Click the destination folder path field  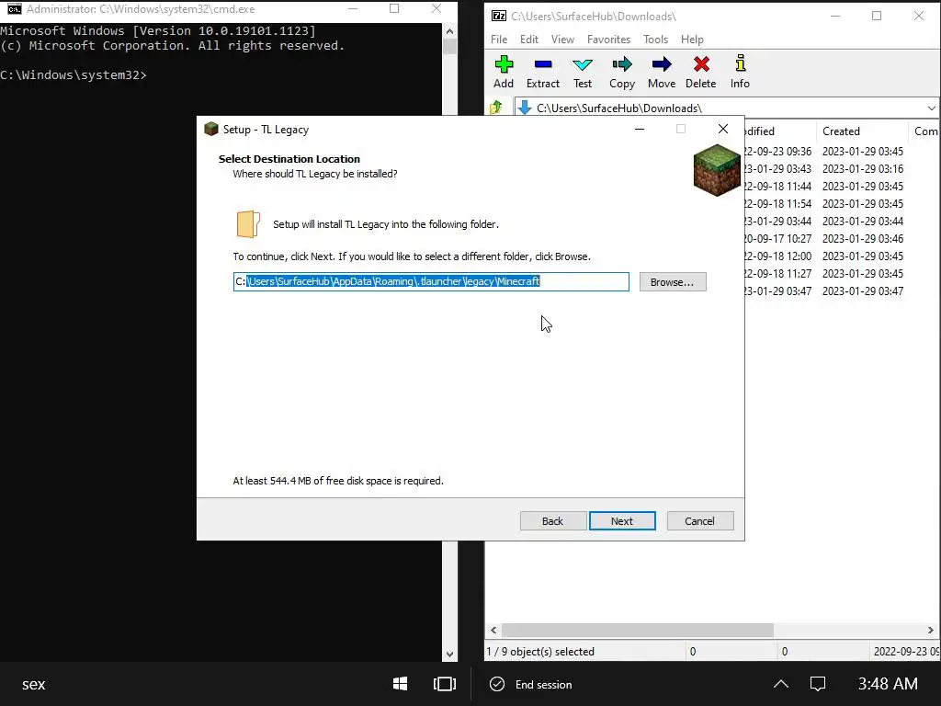pyautogui.click(x=431, y=281)
